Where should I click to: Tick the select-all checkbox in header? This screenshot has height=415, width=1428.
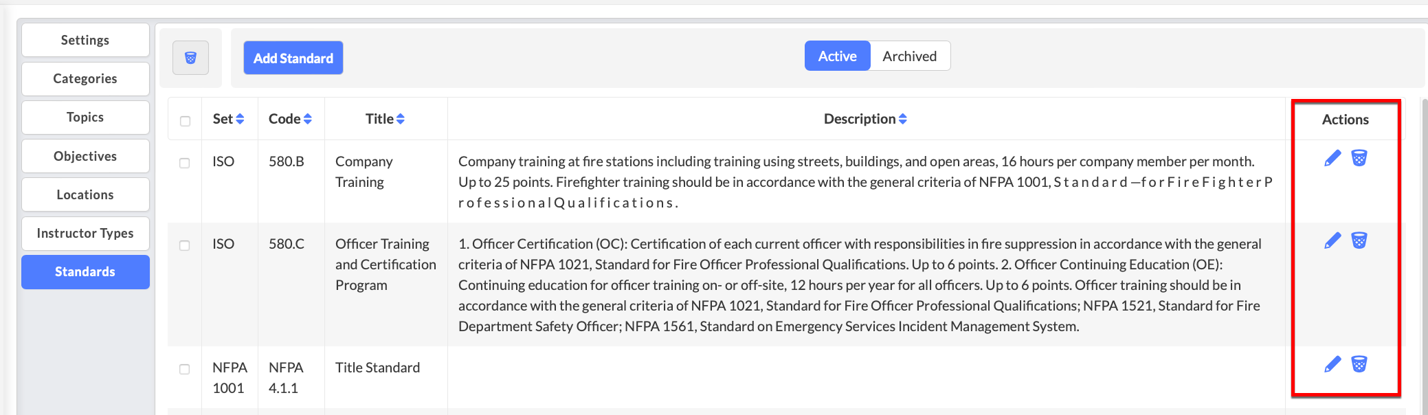click(x=185, y=121)
